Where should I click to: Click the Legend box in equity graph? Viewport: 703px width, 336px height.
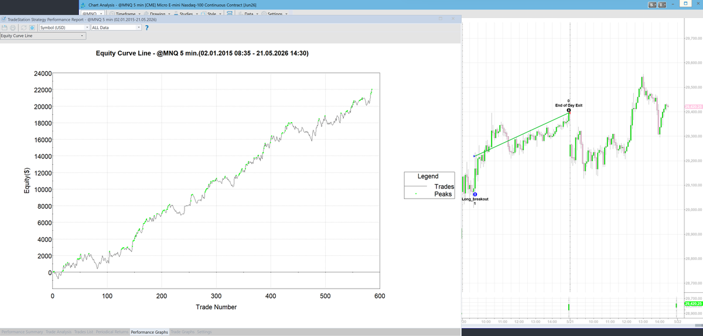click(428, 185)
